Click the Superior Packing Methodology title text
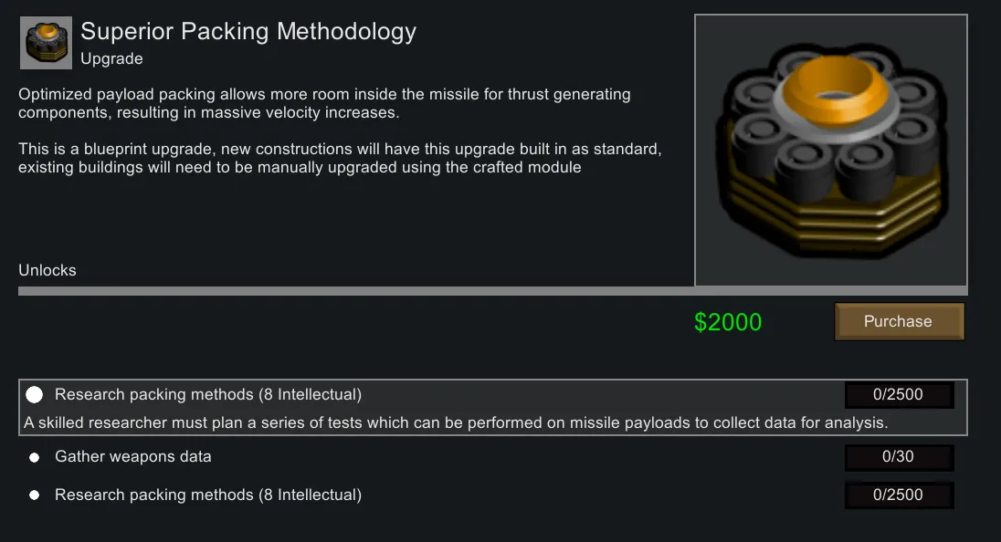The width and height of the screenshot is (1001, 542). [x=248, y=32]
